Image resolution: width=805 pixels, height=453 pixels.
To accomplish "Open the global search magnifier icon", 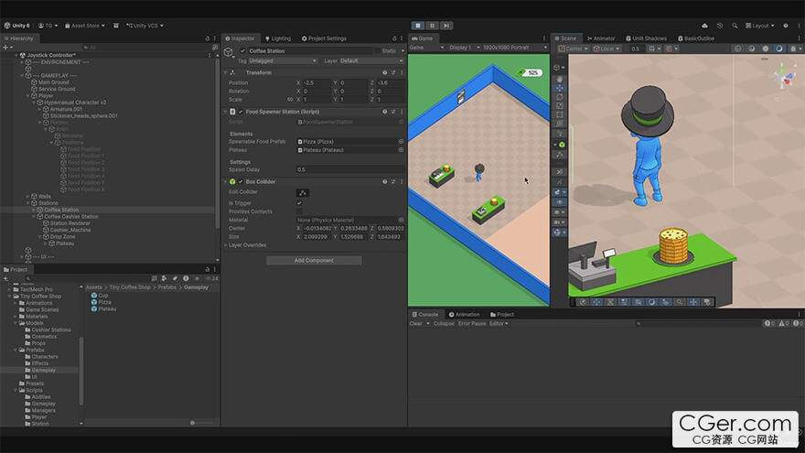I will pos(736,26).
